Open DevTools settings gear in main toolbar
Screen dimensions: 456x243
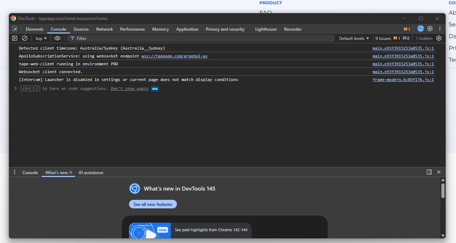click(430, 29)
